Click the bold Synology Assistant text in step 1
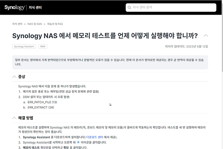This screenshot has width=223, height=149. click(x=36, y=137)
